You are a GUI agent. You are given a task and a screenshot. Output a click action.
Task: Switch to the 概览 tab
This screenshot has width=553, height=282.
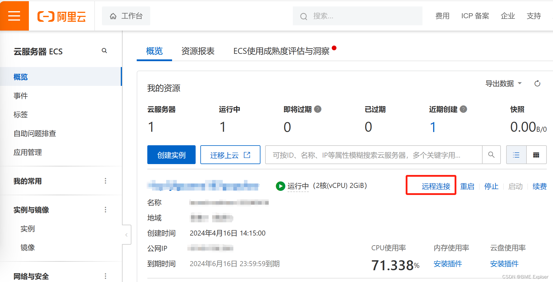[x=154, y=51]
